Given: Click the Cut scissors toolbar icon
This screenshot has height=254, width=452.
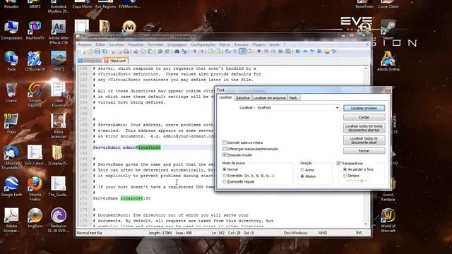Looking at the screenshot, I should click(136, 52).
